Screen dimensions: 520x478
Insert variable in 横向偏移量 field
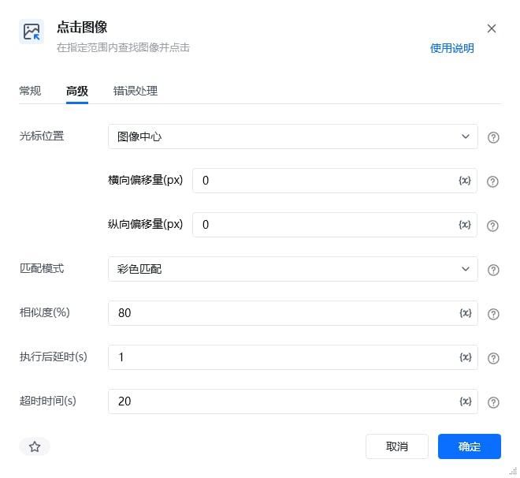pos(465,181)
